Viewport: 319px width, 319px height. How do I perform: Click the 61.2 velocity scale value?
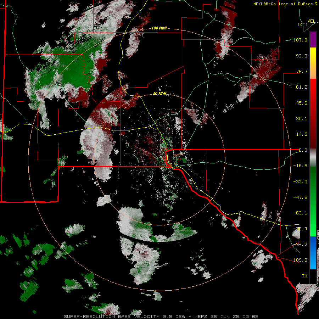coord(302,87)
